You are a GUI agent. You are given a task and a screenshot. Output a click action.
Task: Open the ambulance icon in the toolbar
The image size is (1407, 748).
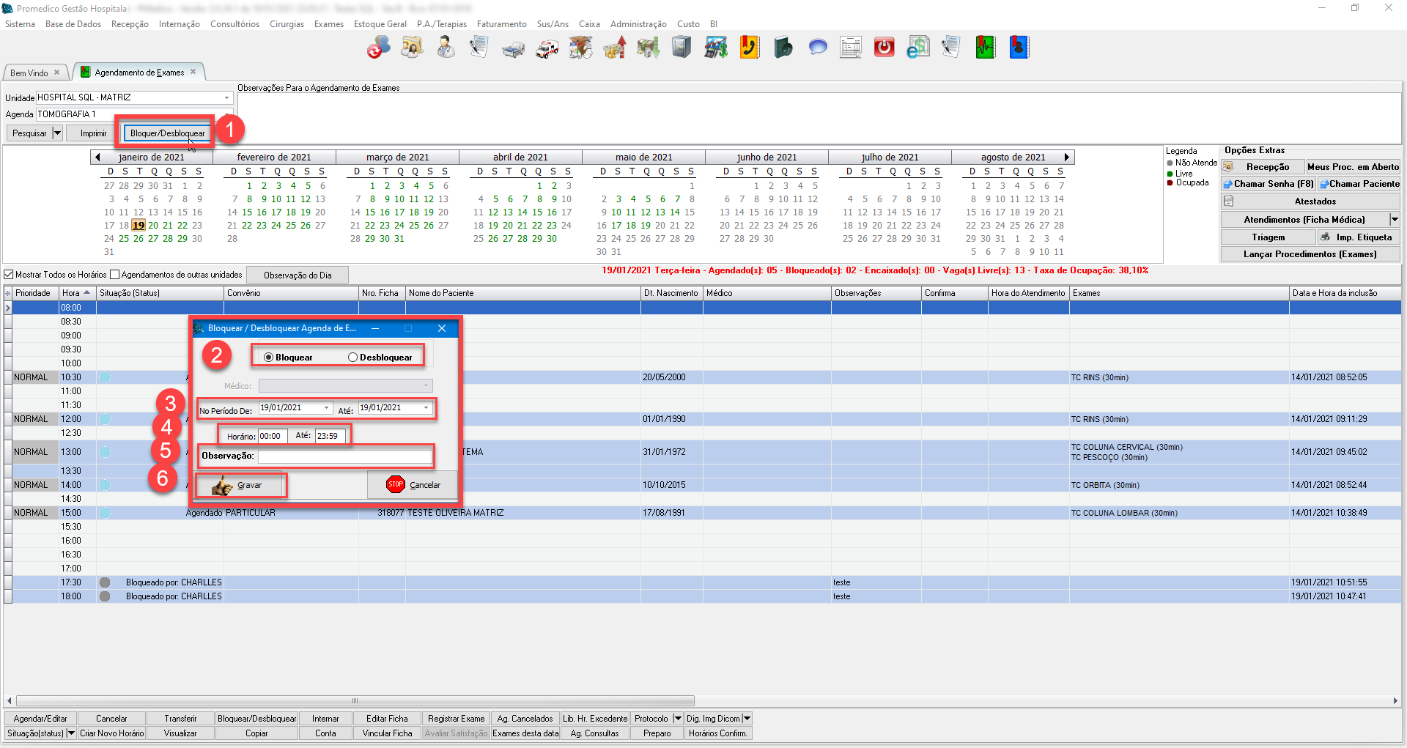[x=547, y=49]
